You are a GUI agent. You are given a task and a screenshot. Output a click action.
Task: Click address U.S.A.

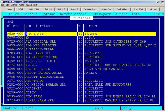pyautogui.click(x=91, y=38)
